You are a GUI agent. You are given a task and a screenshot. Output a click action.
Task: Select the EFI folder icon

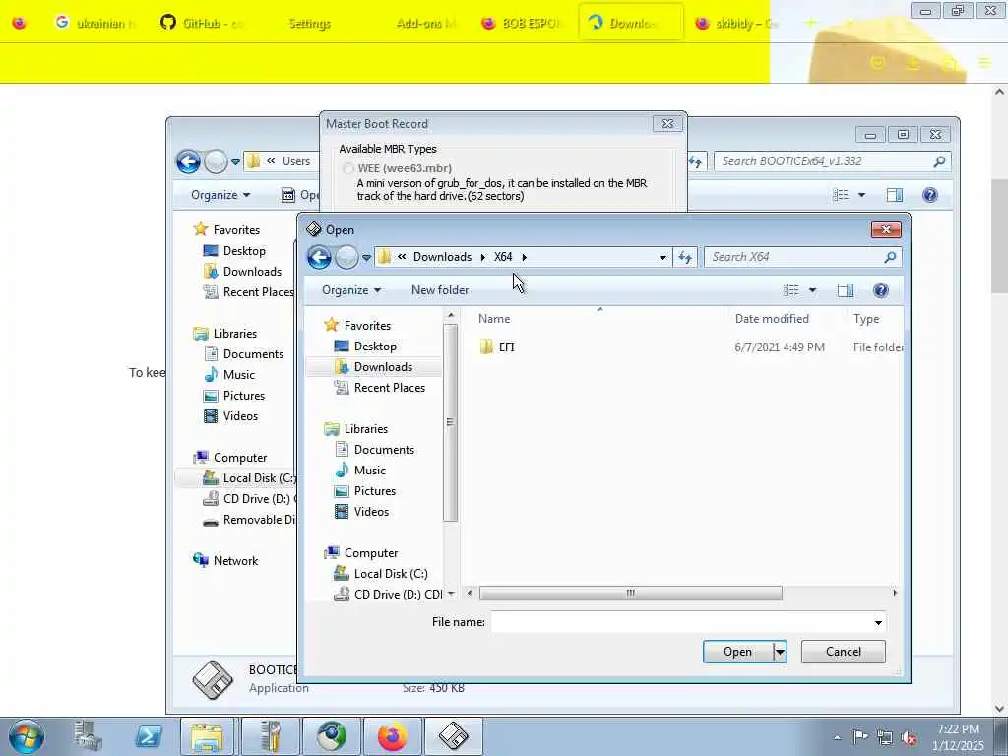click(x=486, y=347)
